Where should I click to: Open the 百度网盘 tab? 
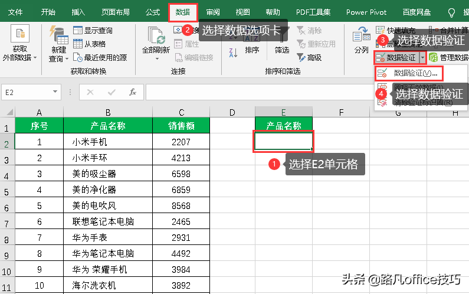pos(416,12)
